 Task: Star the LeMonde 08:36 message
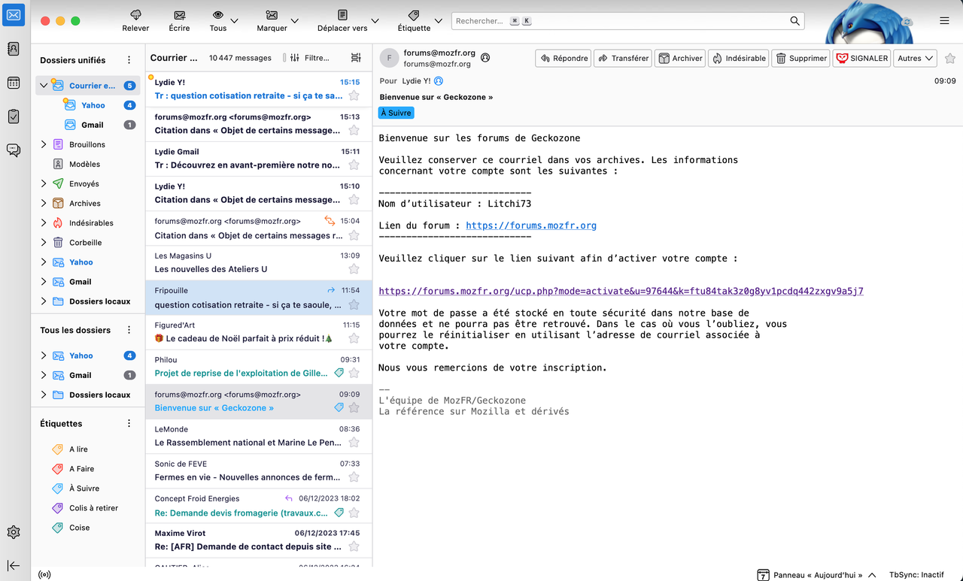click(x=354, y=443)
